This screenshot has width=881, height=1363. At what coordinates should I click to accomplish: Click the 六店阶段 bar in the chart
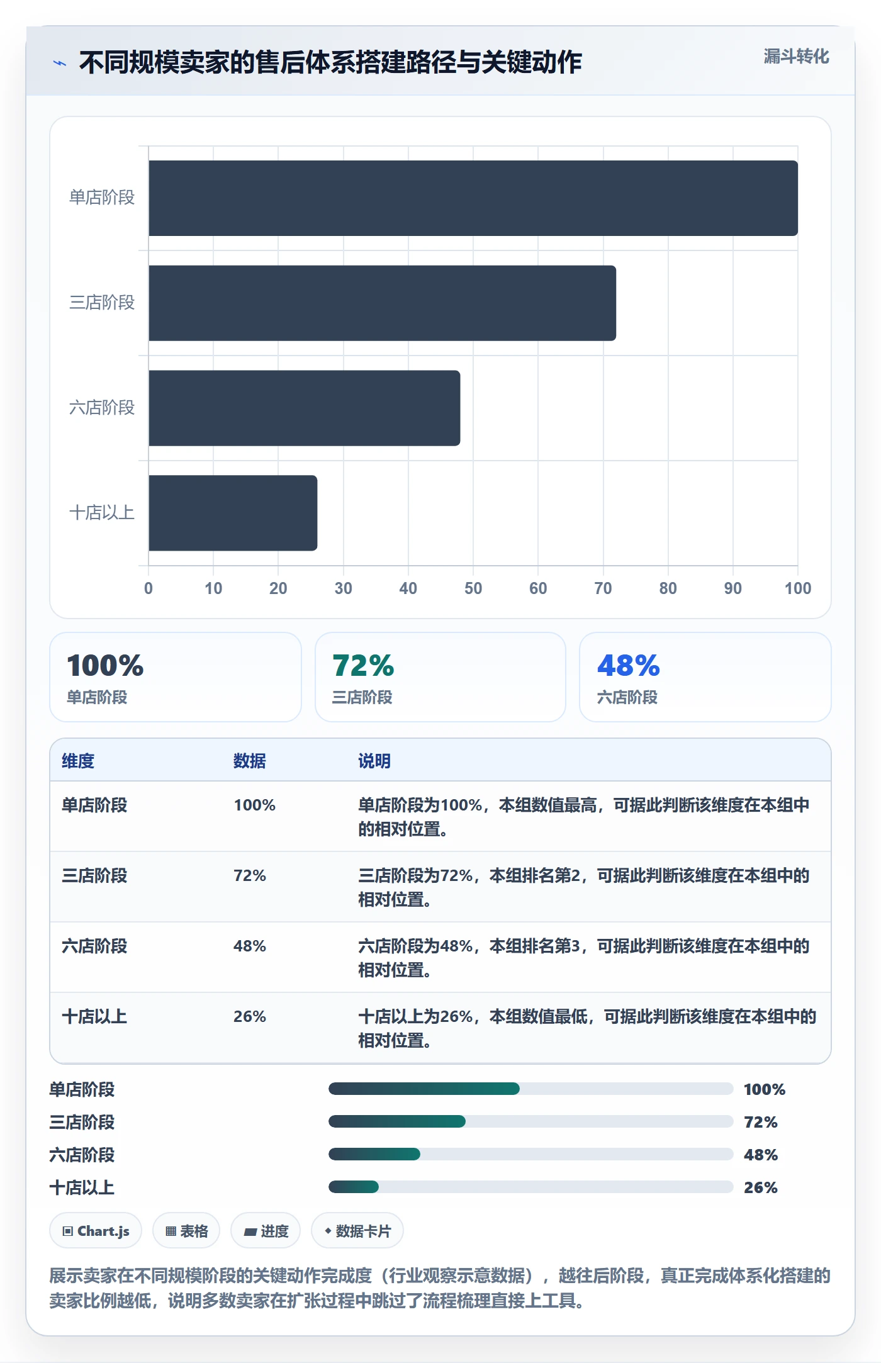click(x=305, y=408)
